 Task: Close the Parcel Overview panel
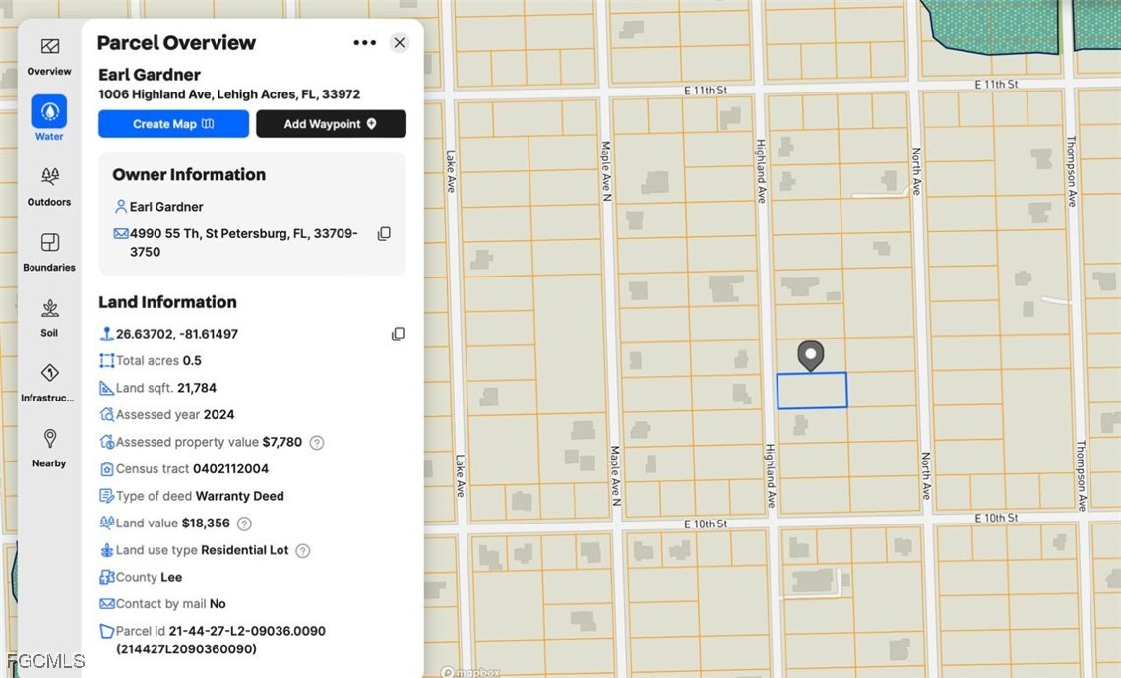point(399,42)
